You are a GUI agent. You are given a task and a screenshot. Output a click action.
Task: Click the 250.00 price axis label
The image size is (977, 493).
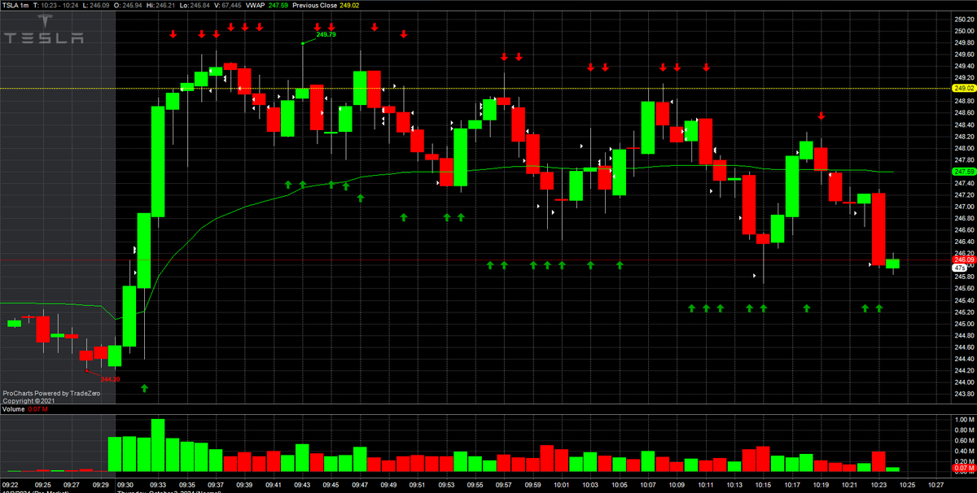(x=964, y=31)
